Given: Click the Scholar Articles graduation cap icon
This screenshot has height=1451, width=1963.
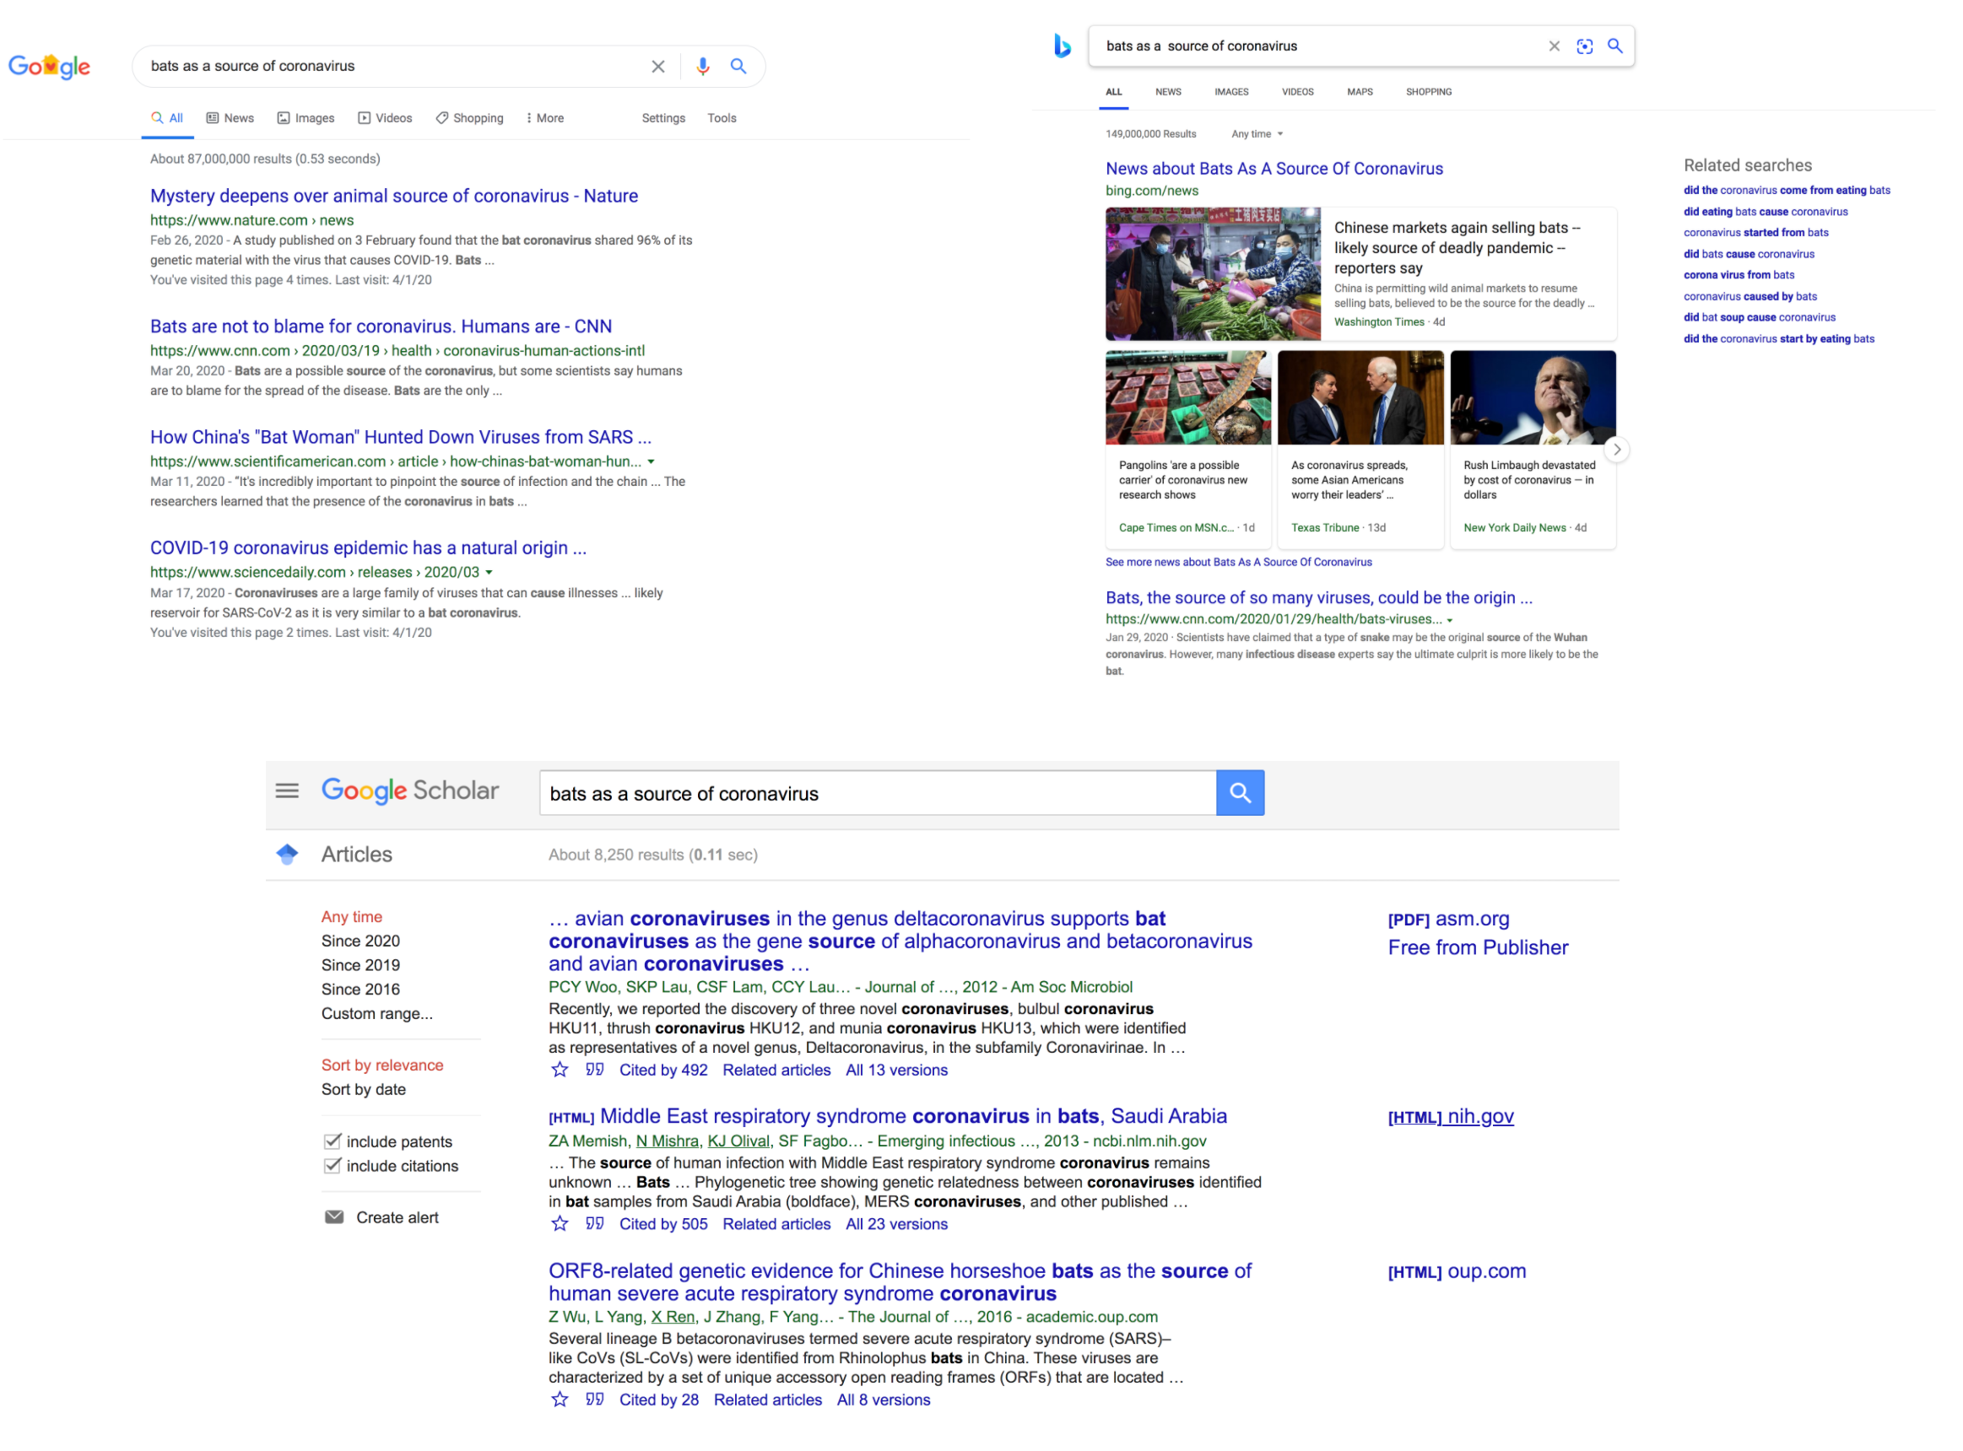Looking at the screenshot, I should (287, 855).
